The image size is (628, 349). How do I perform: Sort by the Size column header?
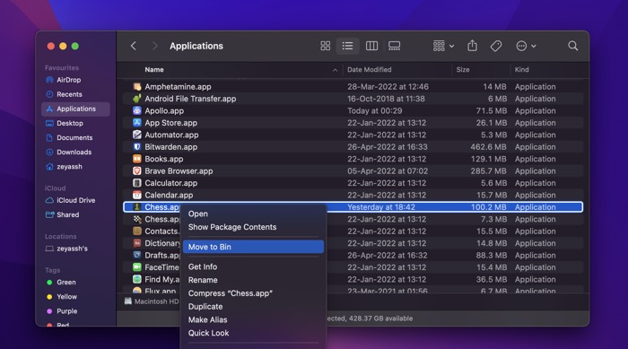463,70
